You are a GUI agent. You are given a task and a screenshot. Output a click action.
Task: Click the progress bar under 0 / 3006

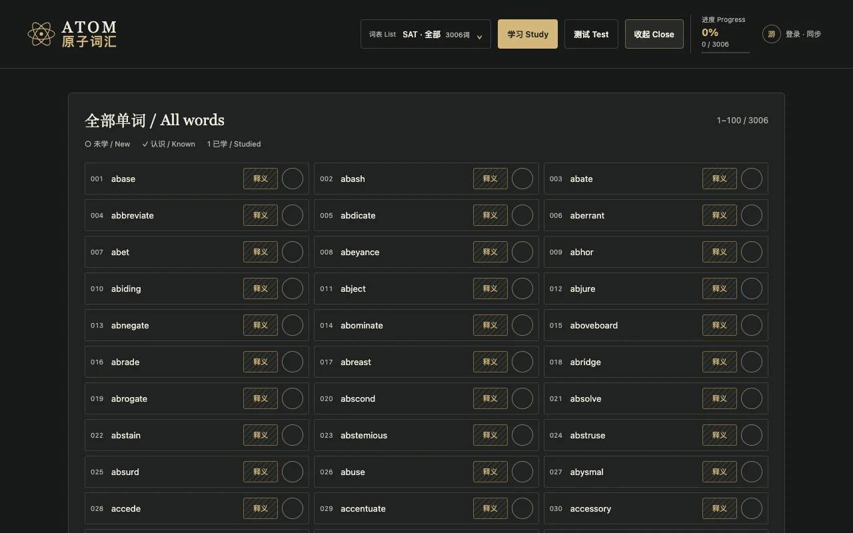pyautogui.click(x=726, y=52)
